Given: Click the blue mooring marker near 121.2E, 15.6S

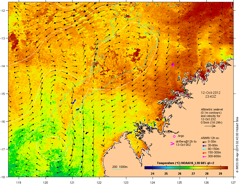Looking at the screenshot, I should tap(78, 109).
